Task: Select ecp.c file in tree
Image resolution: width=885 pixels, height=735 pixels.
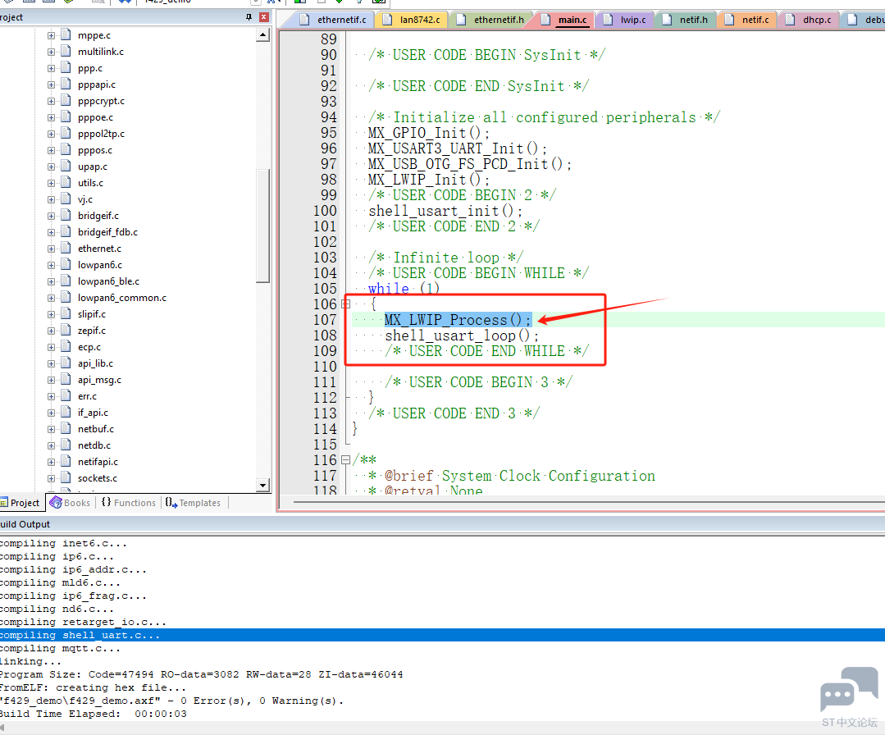Action: coord(89,347)
